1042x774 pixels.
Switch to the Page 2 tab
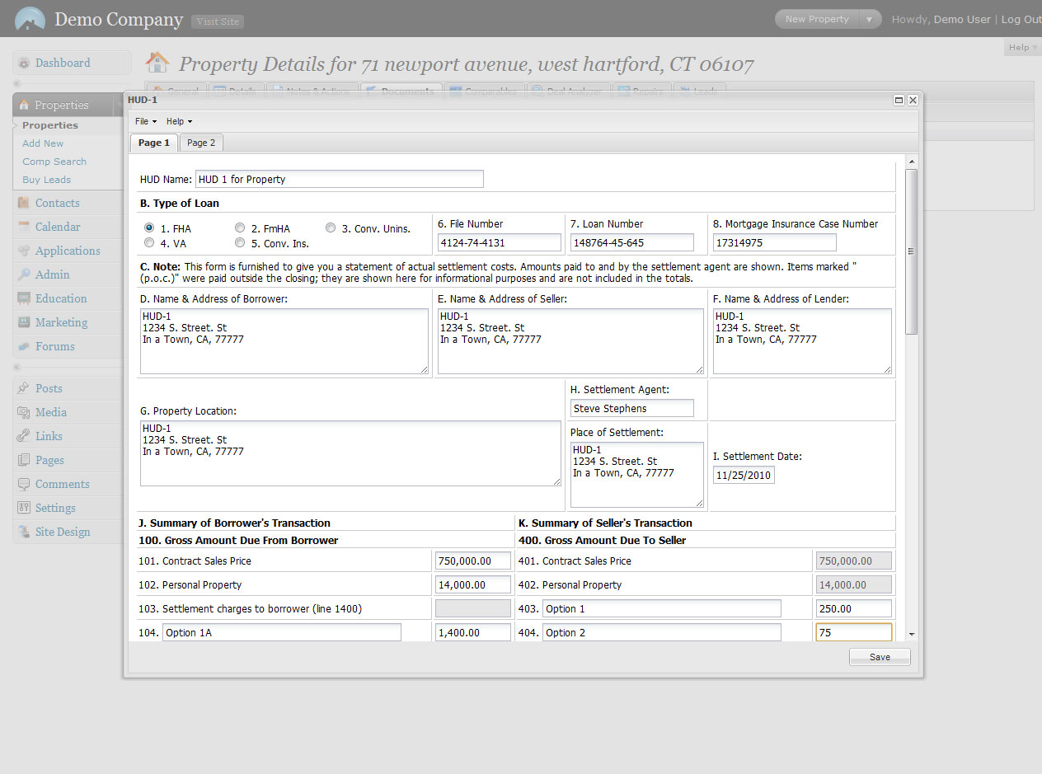[201, 143]
